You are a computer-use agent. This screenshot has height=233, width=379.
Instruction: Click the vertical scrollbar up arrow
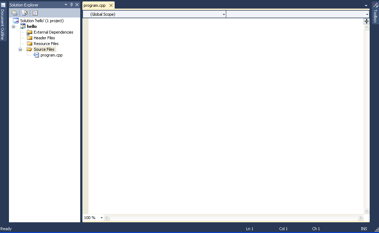(x=366, y=27)
